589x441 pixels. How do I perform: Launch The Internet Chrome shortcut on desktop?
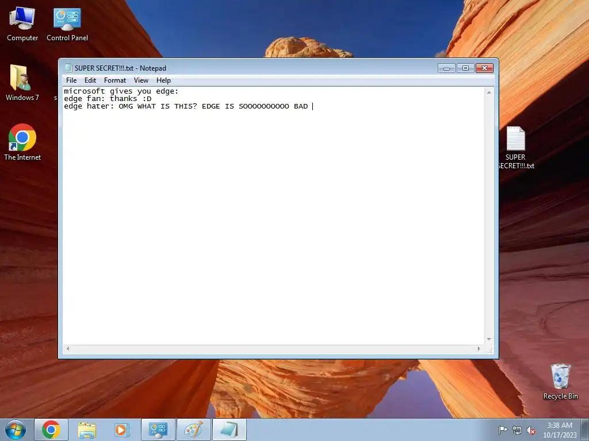(x=22, y=142)
